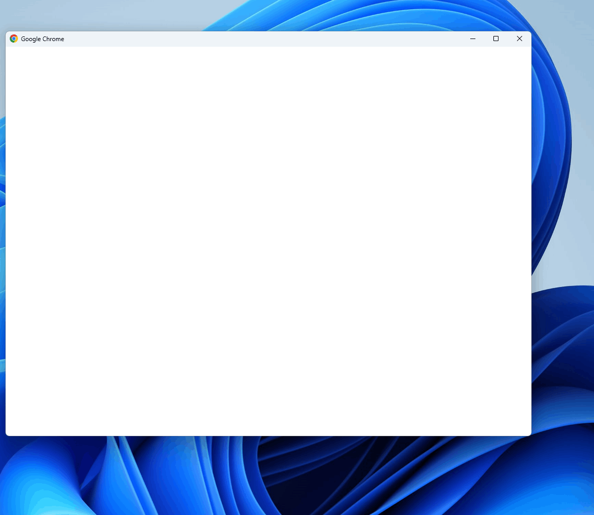This screenshot has width=594, height=515.
Task: Click the minimize icon on the title bar
Action: click(472, 39)
